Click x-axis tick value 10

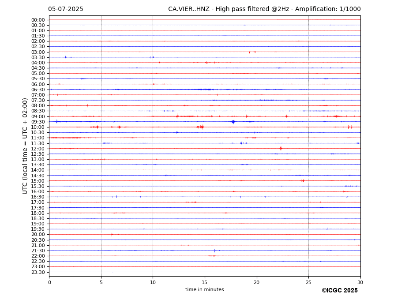153,282
